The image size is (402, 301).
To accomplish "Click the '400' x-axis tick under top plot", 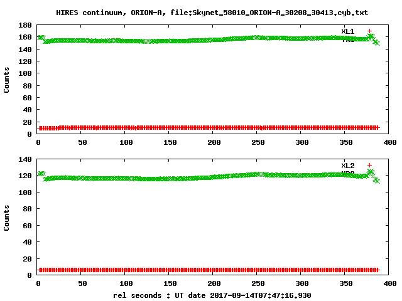I will [x=390, y=142].
